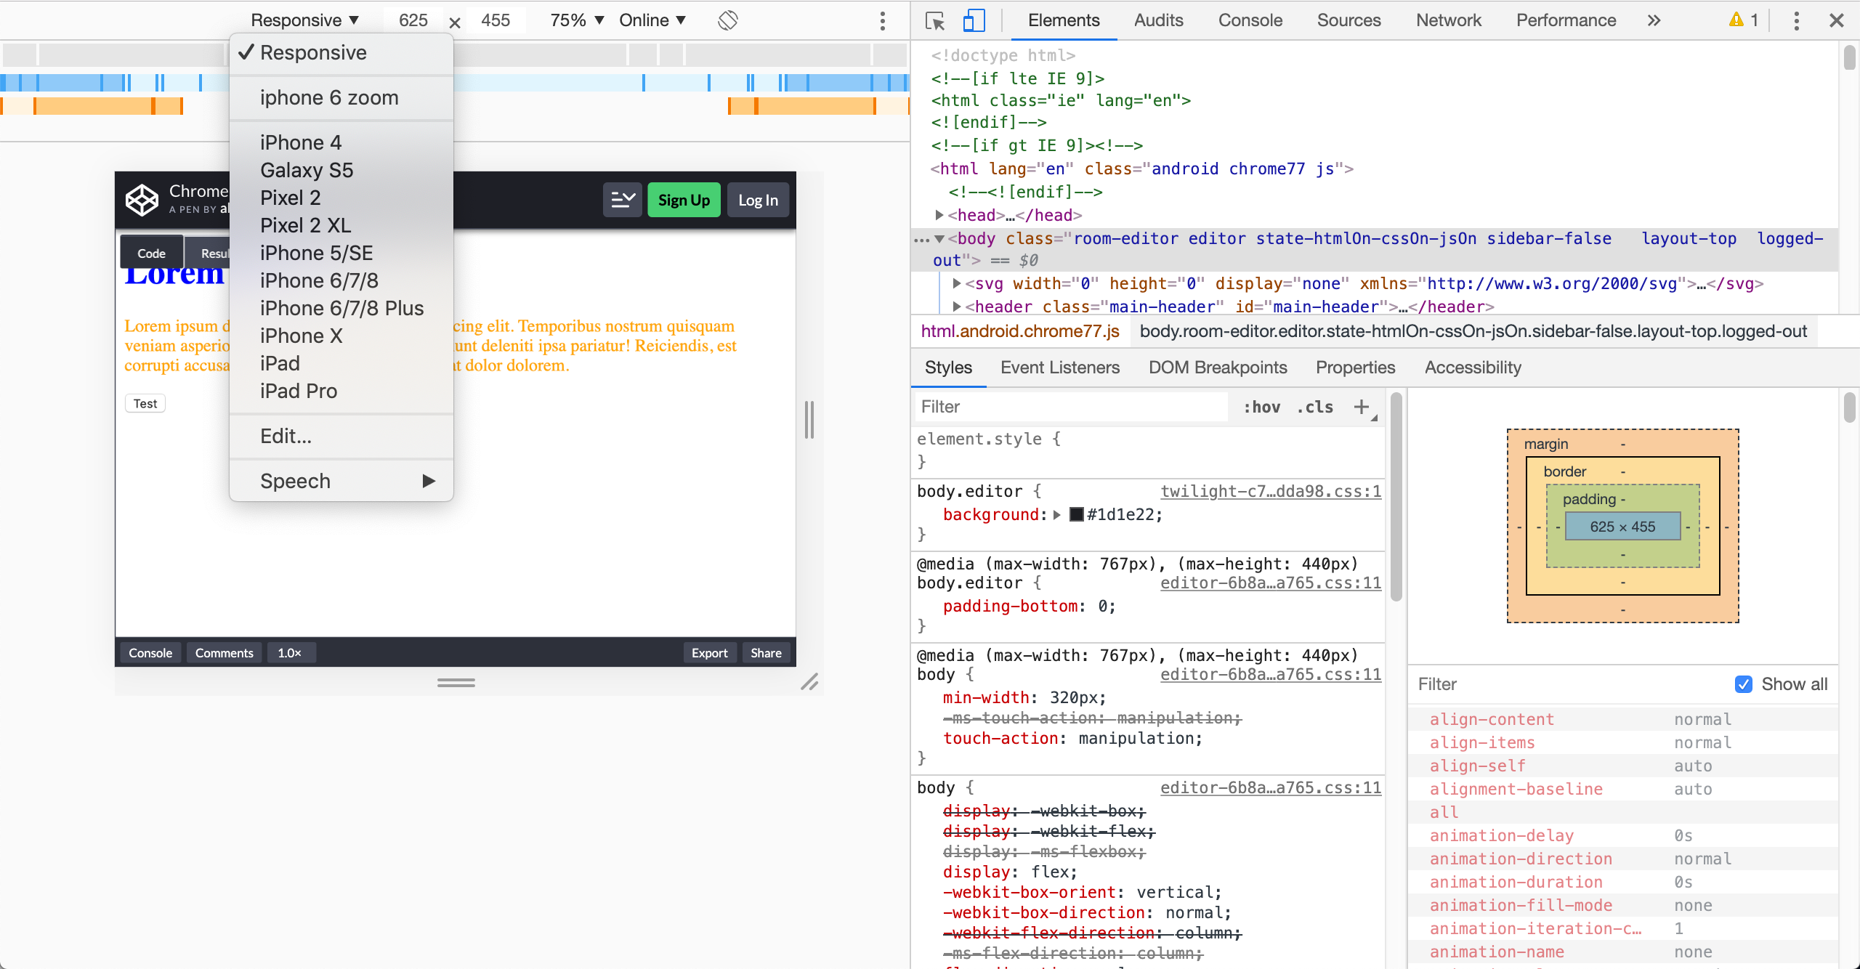Click the rotate orientation icon
Screen dimensions: 1860x969
tap(727, 20)
